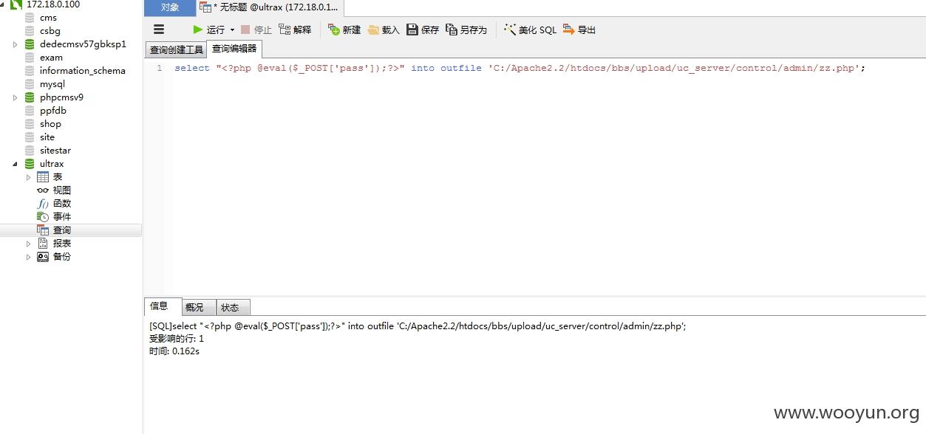Expand the phpcmsv9 database node
The width and height of the screenshot is (926, 434).
pos(15,97)
